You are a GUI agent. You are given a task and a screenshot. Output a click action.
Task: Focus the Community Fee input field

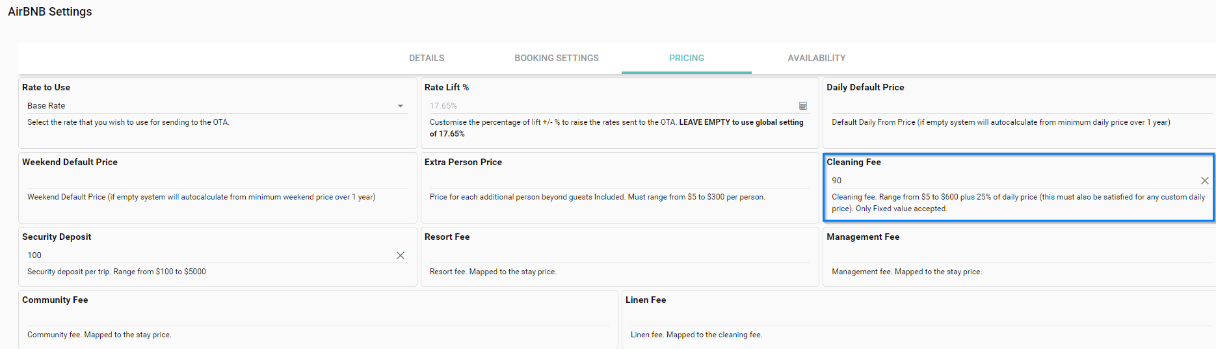[x=317, y=318]
